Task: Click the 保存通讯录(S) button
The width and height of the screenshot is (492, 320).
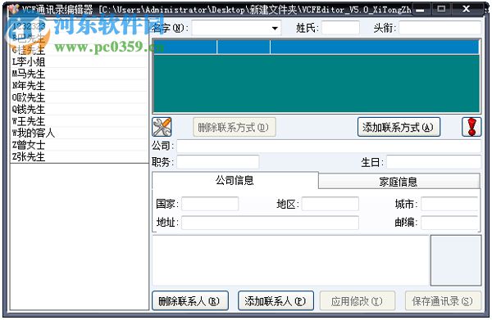Action: pyautogui.click(x=443, y=301)
